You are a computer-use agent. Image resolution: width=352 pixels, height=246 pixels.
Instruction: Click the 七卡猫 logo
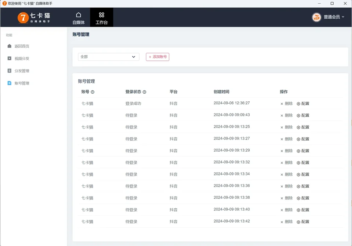[34, 18]
